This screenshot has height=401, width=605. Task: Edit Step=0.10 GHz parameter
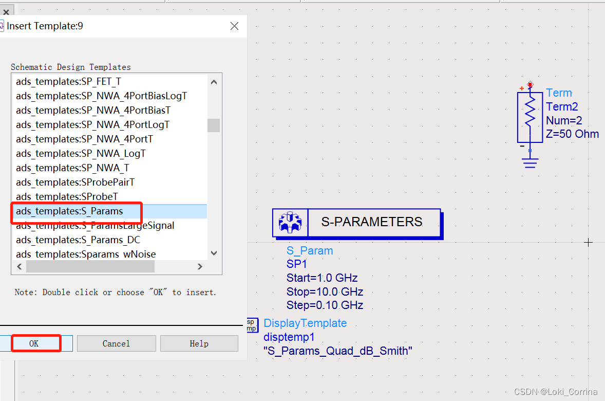tap(325, 305)
